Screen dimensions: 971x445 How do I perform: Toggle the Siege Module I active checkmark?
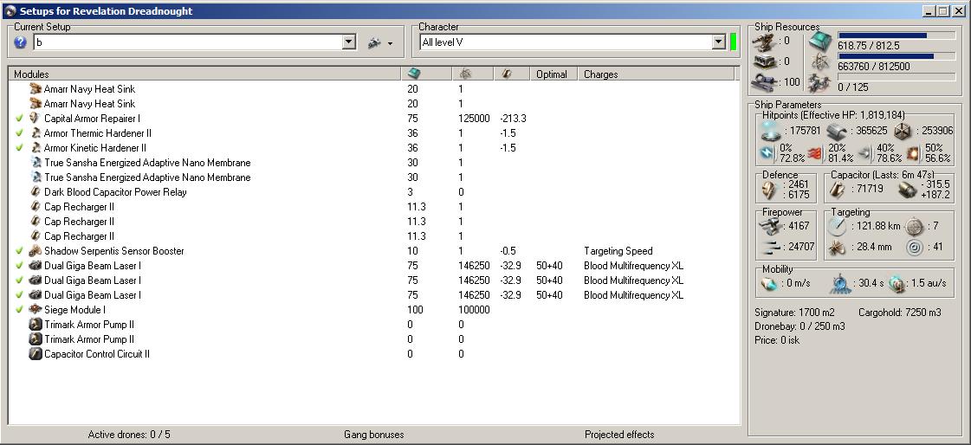(x=20, y=309)
